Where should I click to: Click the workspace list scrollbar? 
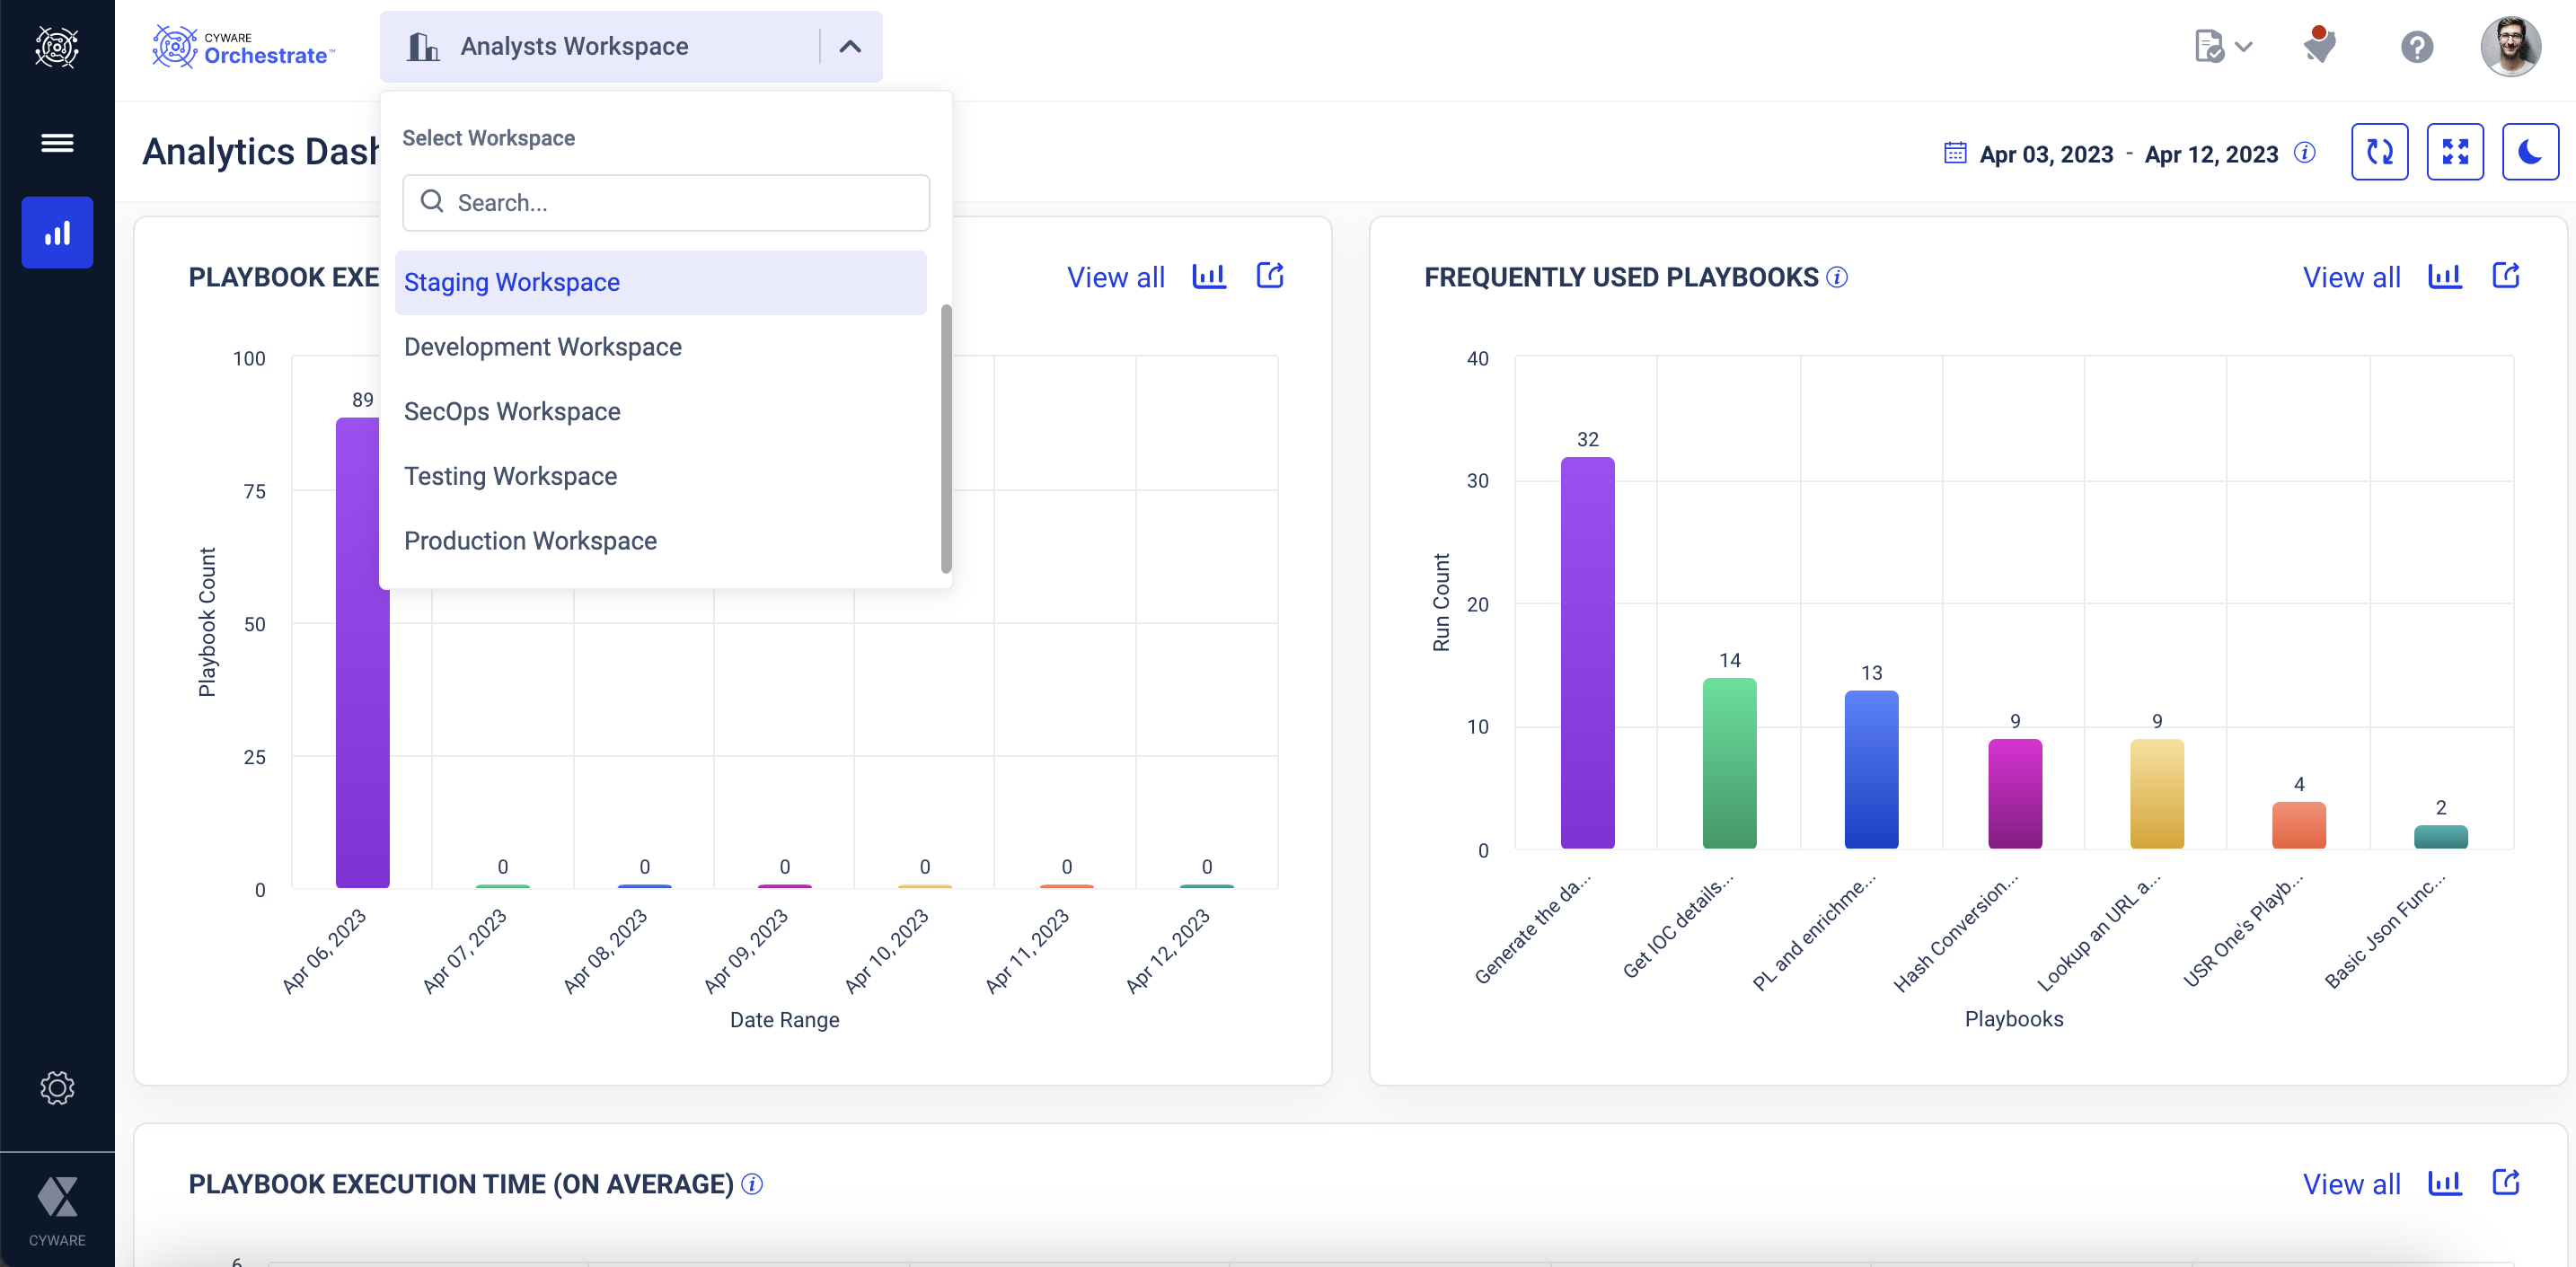coord(946,438)
